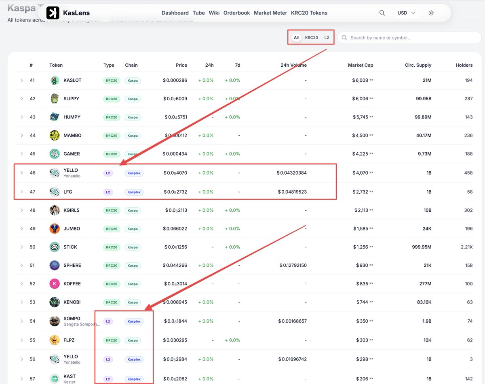Click the SPHERE token icon
This screenshot has height=384, width=485.
[x=55, y=266]
